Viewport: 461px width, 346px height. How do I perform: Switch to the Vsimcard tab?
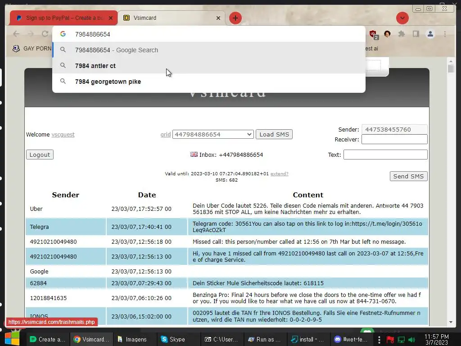tap(172, 18)
